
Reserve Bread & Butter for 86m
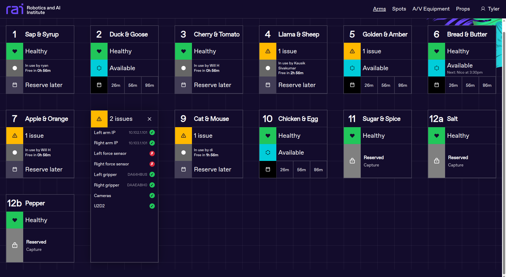[x=487, y=85]
